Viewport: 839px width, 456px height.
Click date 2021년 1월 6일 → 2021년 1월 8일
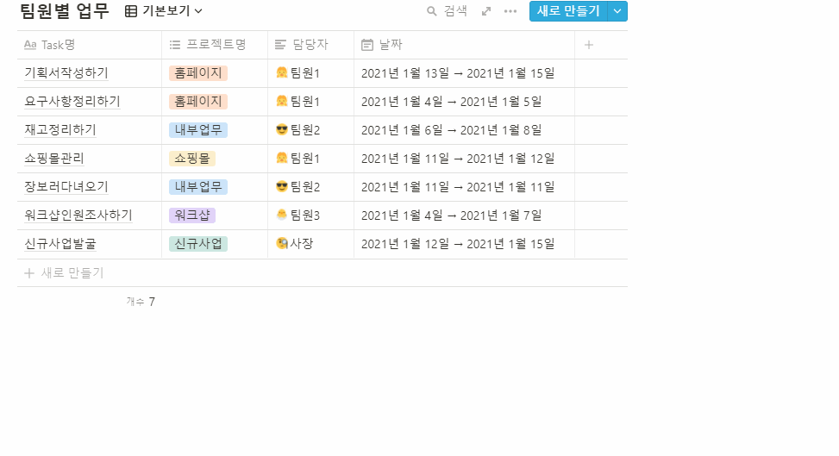(x=451, y=129)
